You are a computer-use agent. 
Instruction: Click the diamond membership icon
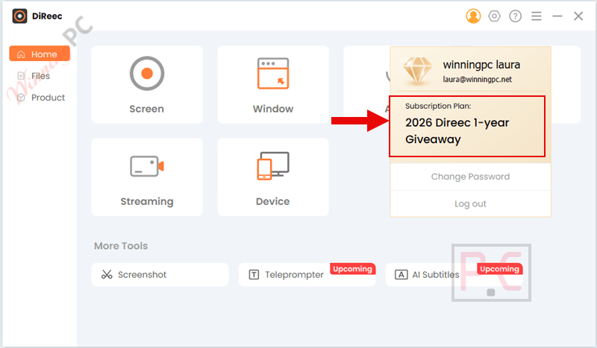pos(417,70)
